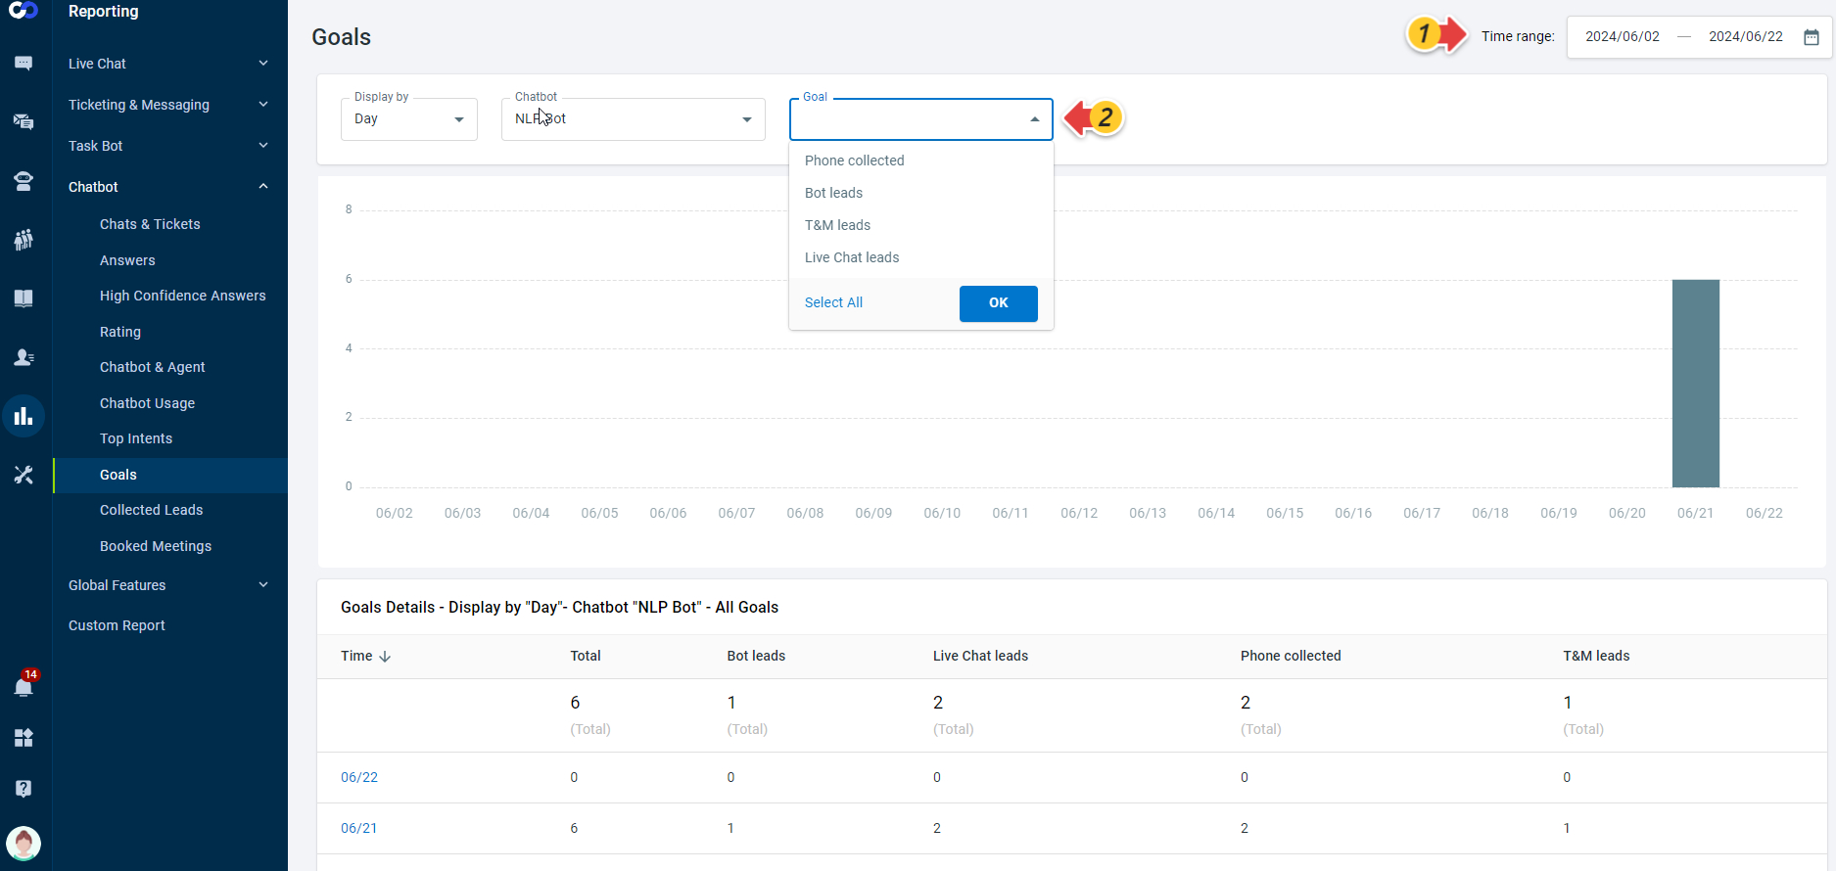Open Chats & Tickets report
The image size is (1836, 871).
pos(150,224)
